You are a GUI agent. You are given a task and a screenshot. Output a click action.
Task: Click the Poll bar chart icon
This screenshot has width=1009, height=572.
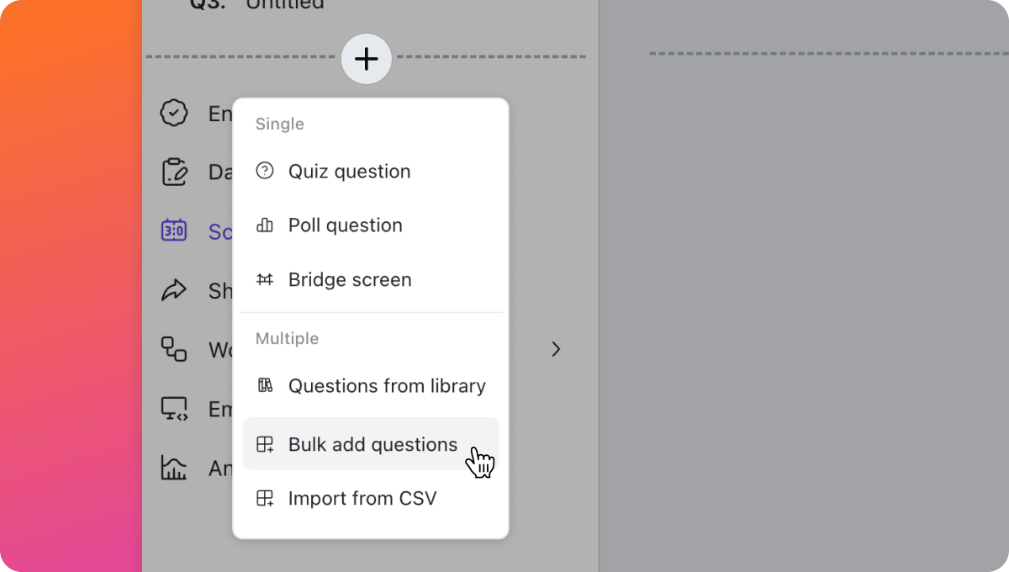click(265, 225)
